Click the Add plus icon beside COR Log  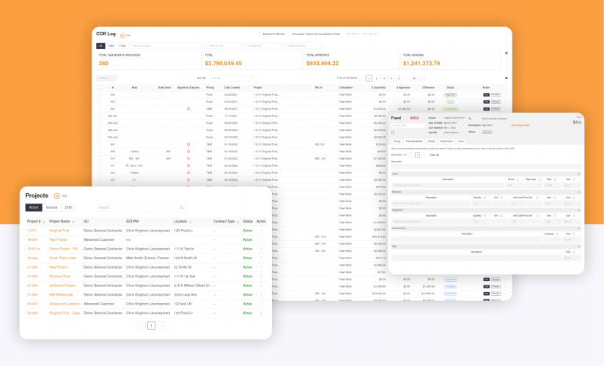pos(122,35)
